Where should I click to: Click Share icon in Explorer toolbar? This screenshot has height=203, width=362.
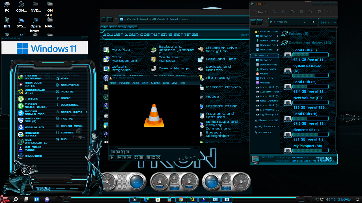310,12
